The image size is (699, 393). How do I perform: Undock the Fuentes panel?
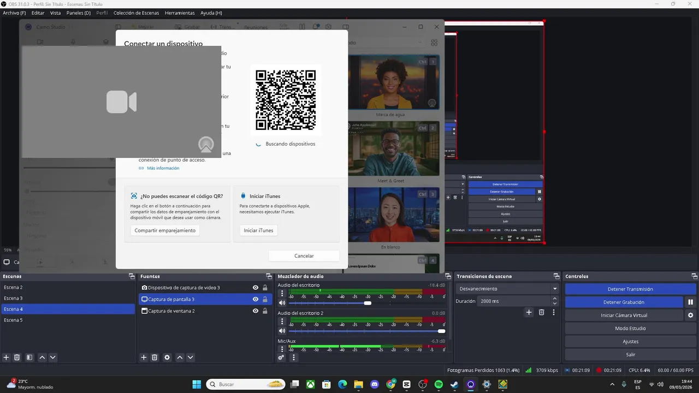point(269,276)
